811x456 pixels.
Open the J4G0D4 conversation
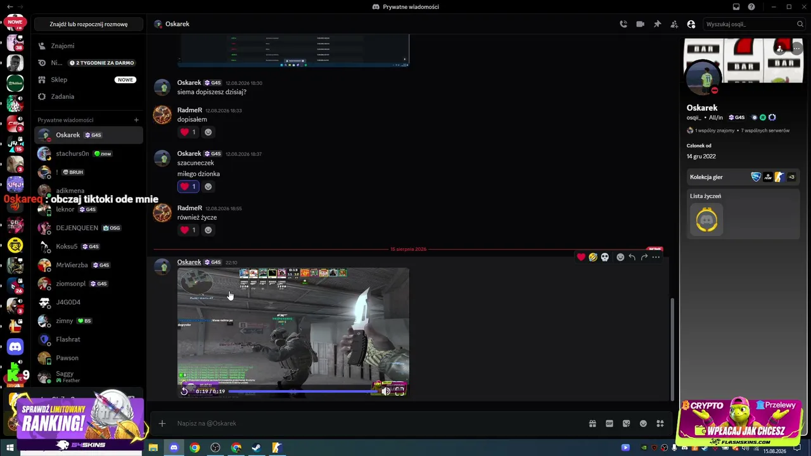coord(89,302)
